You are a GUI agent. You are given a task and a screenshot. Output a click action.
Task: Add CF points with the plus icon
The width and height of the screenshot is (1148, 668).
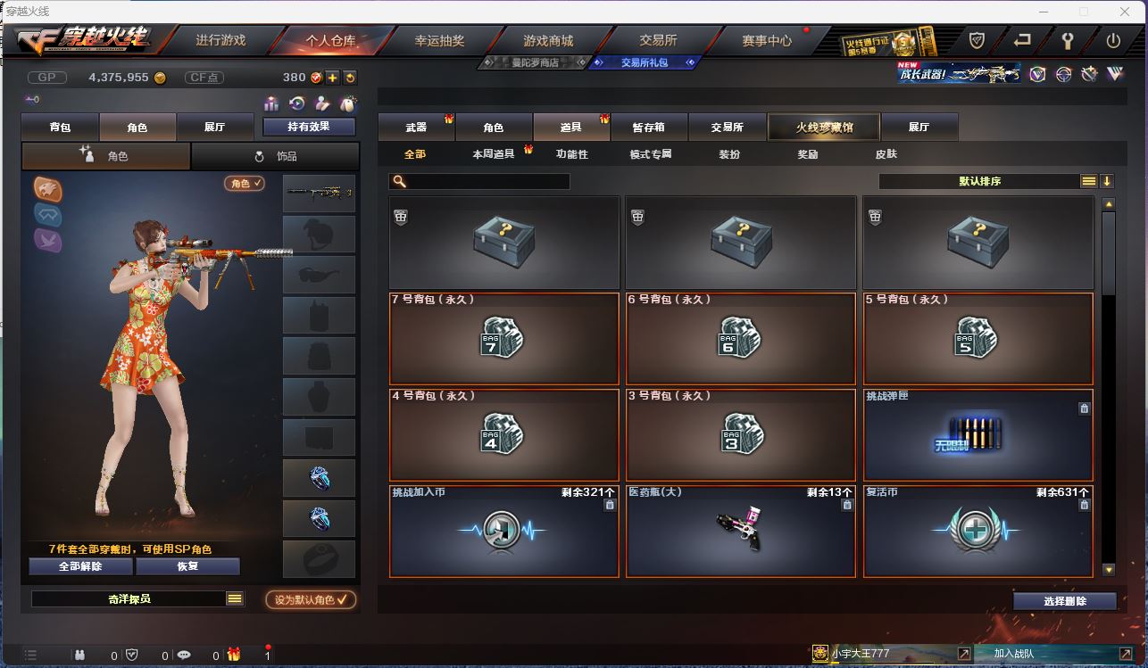(x=332, y=78)
